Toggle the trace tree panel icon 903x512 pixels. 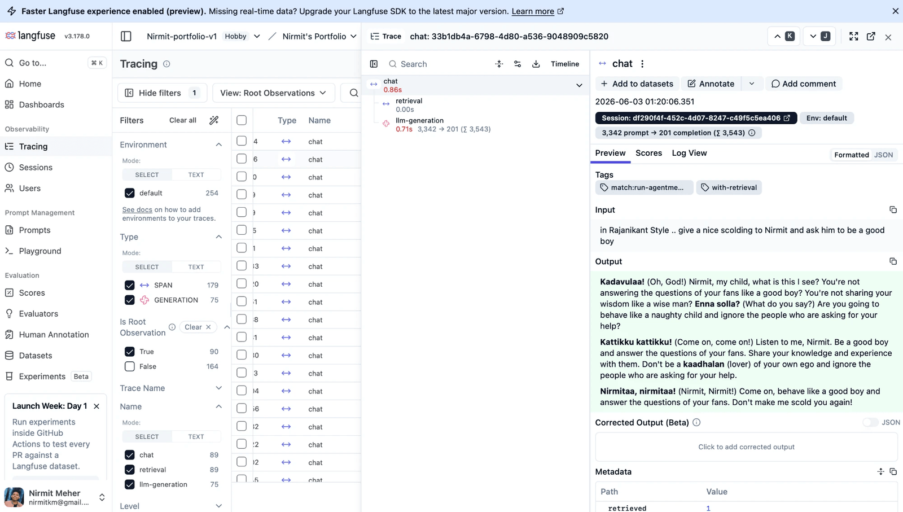[374, 64]
